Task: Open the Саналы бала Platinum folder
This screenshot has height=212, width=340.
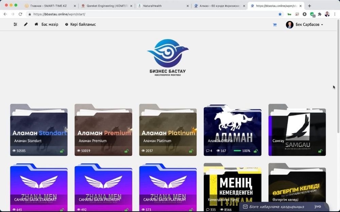Action: 168,187
